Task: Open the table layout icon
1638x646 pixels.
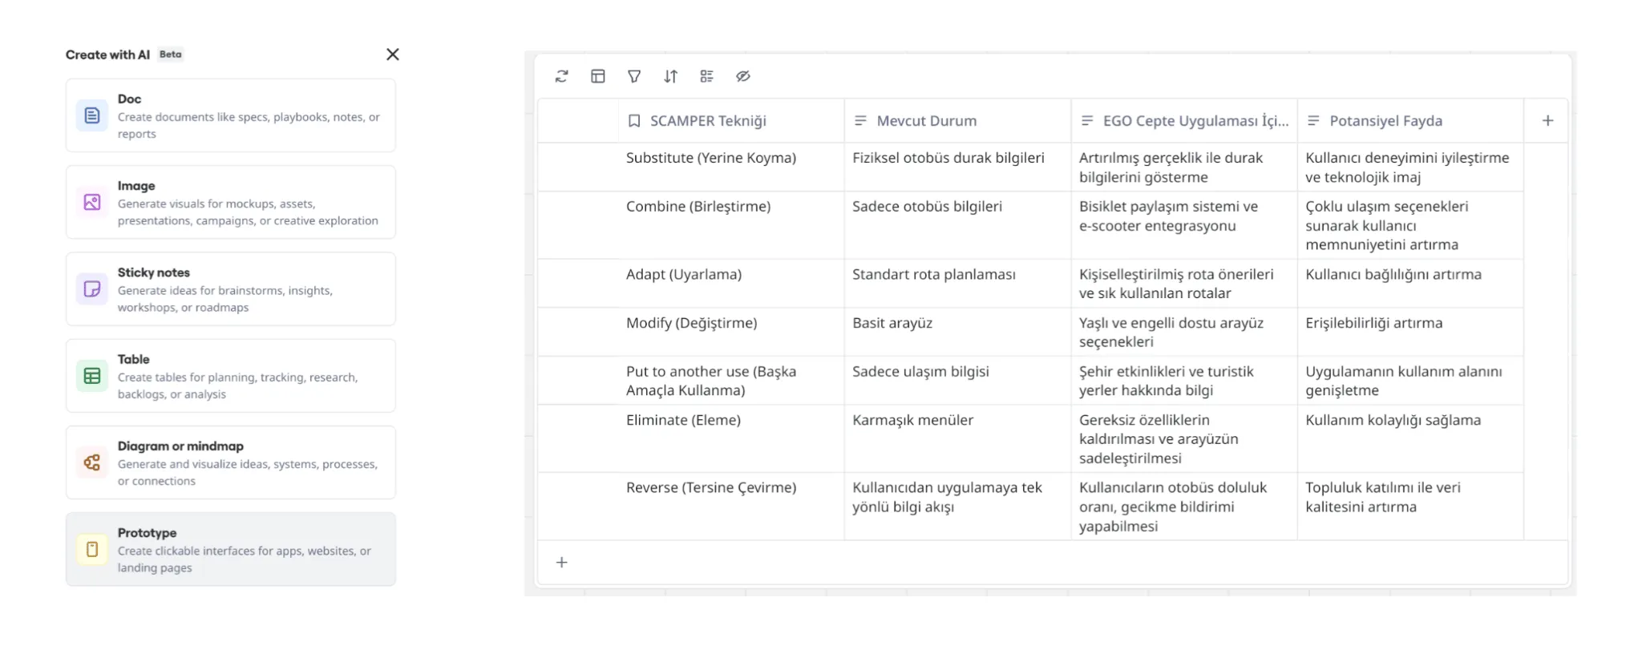Action: click(x=598, y=76)
